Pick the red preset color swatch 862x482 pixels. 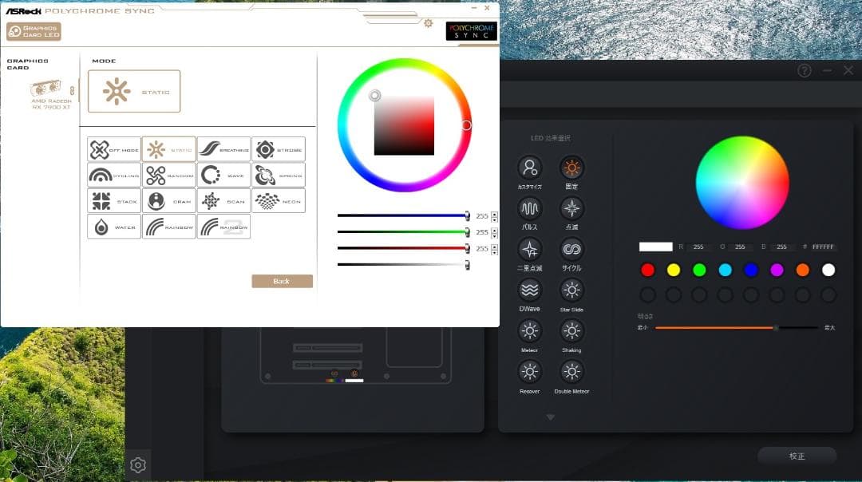pos(647,270)
